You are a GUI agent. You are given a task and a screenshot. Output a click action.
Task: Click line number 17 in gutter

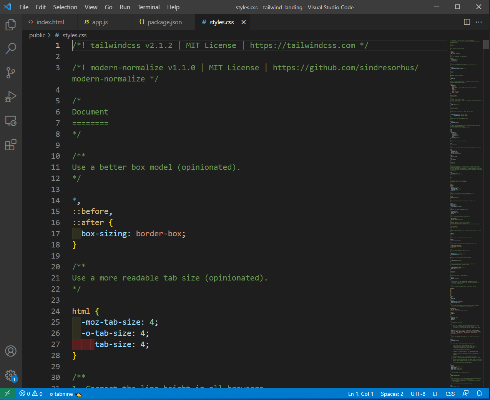pyautogui.click(x=56, y=234)
